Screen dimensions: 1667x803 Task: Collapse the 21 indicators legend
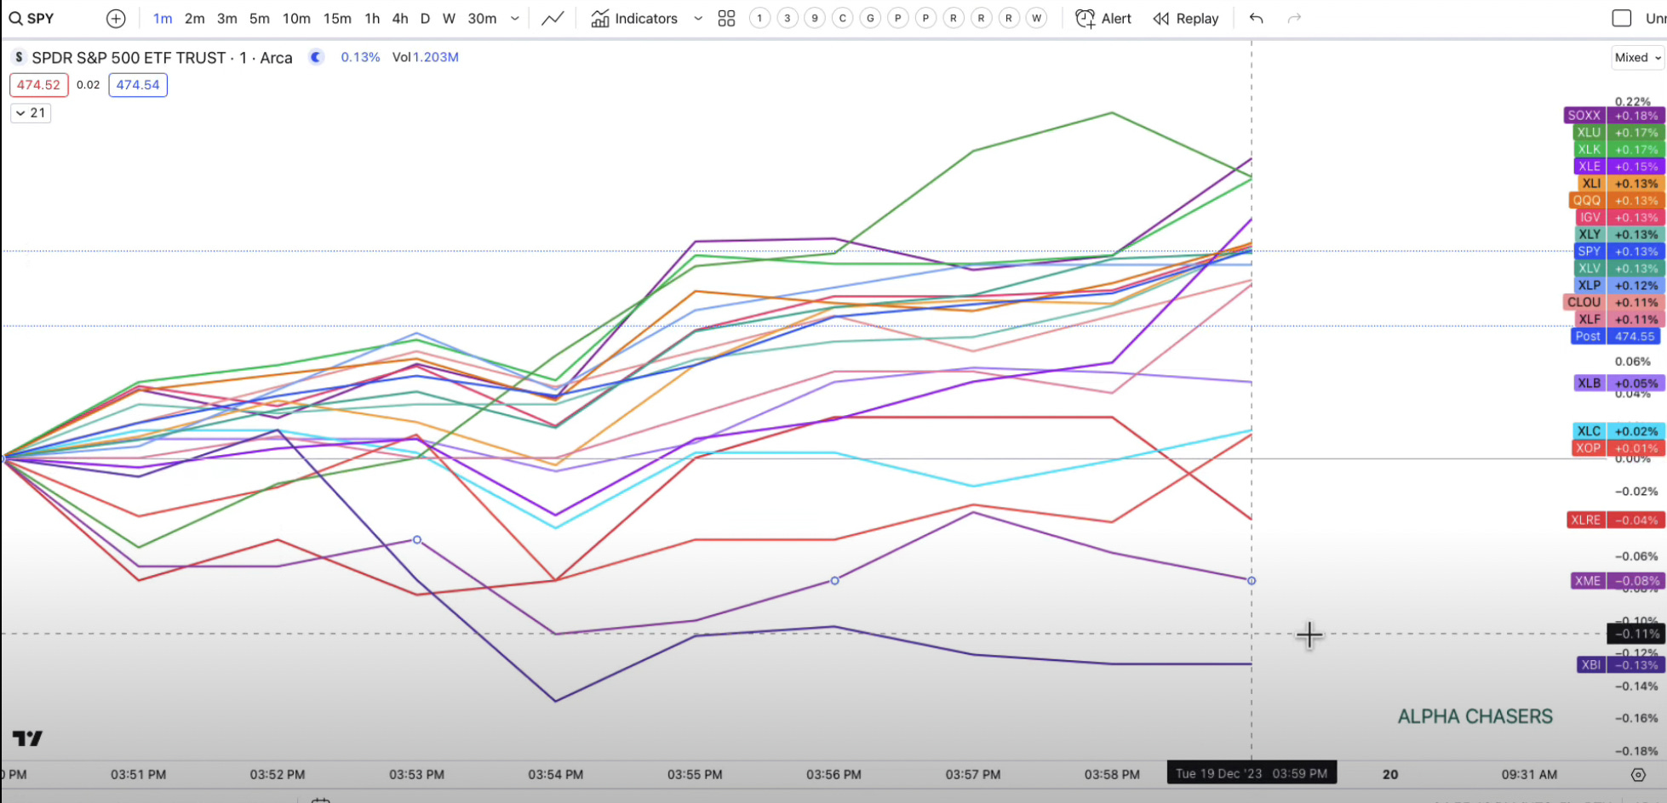tap(31, 112)
